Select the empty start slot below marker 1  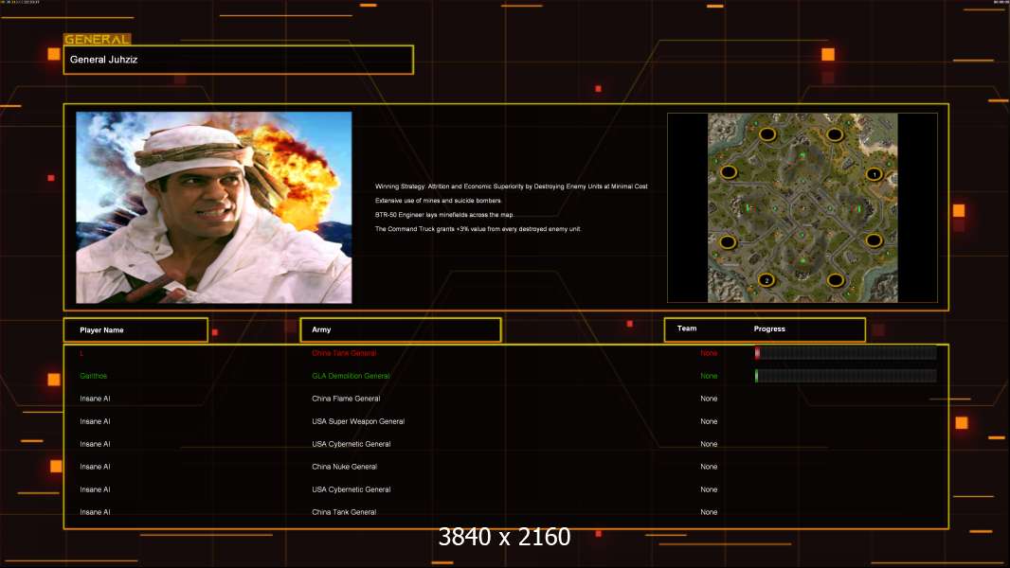874,240
